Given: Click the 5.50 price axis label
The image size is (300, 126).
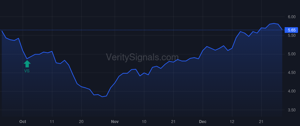Looking at the screenshot, I should [x=292, y=35].
